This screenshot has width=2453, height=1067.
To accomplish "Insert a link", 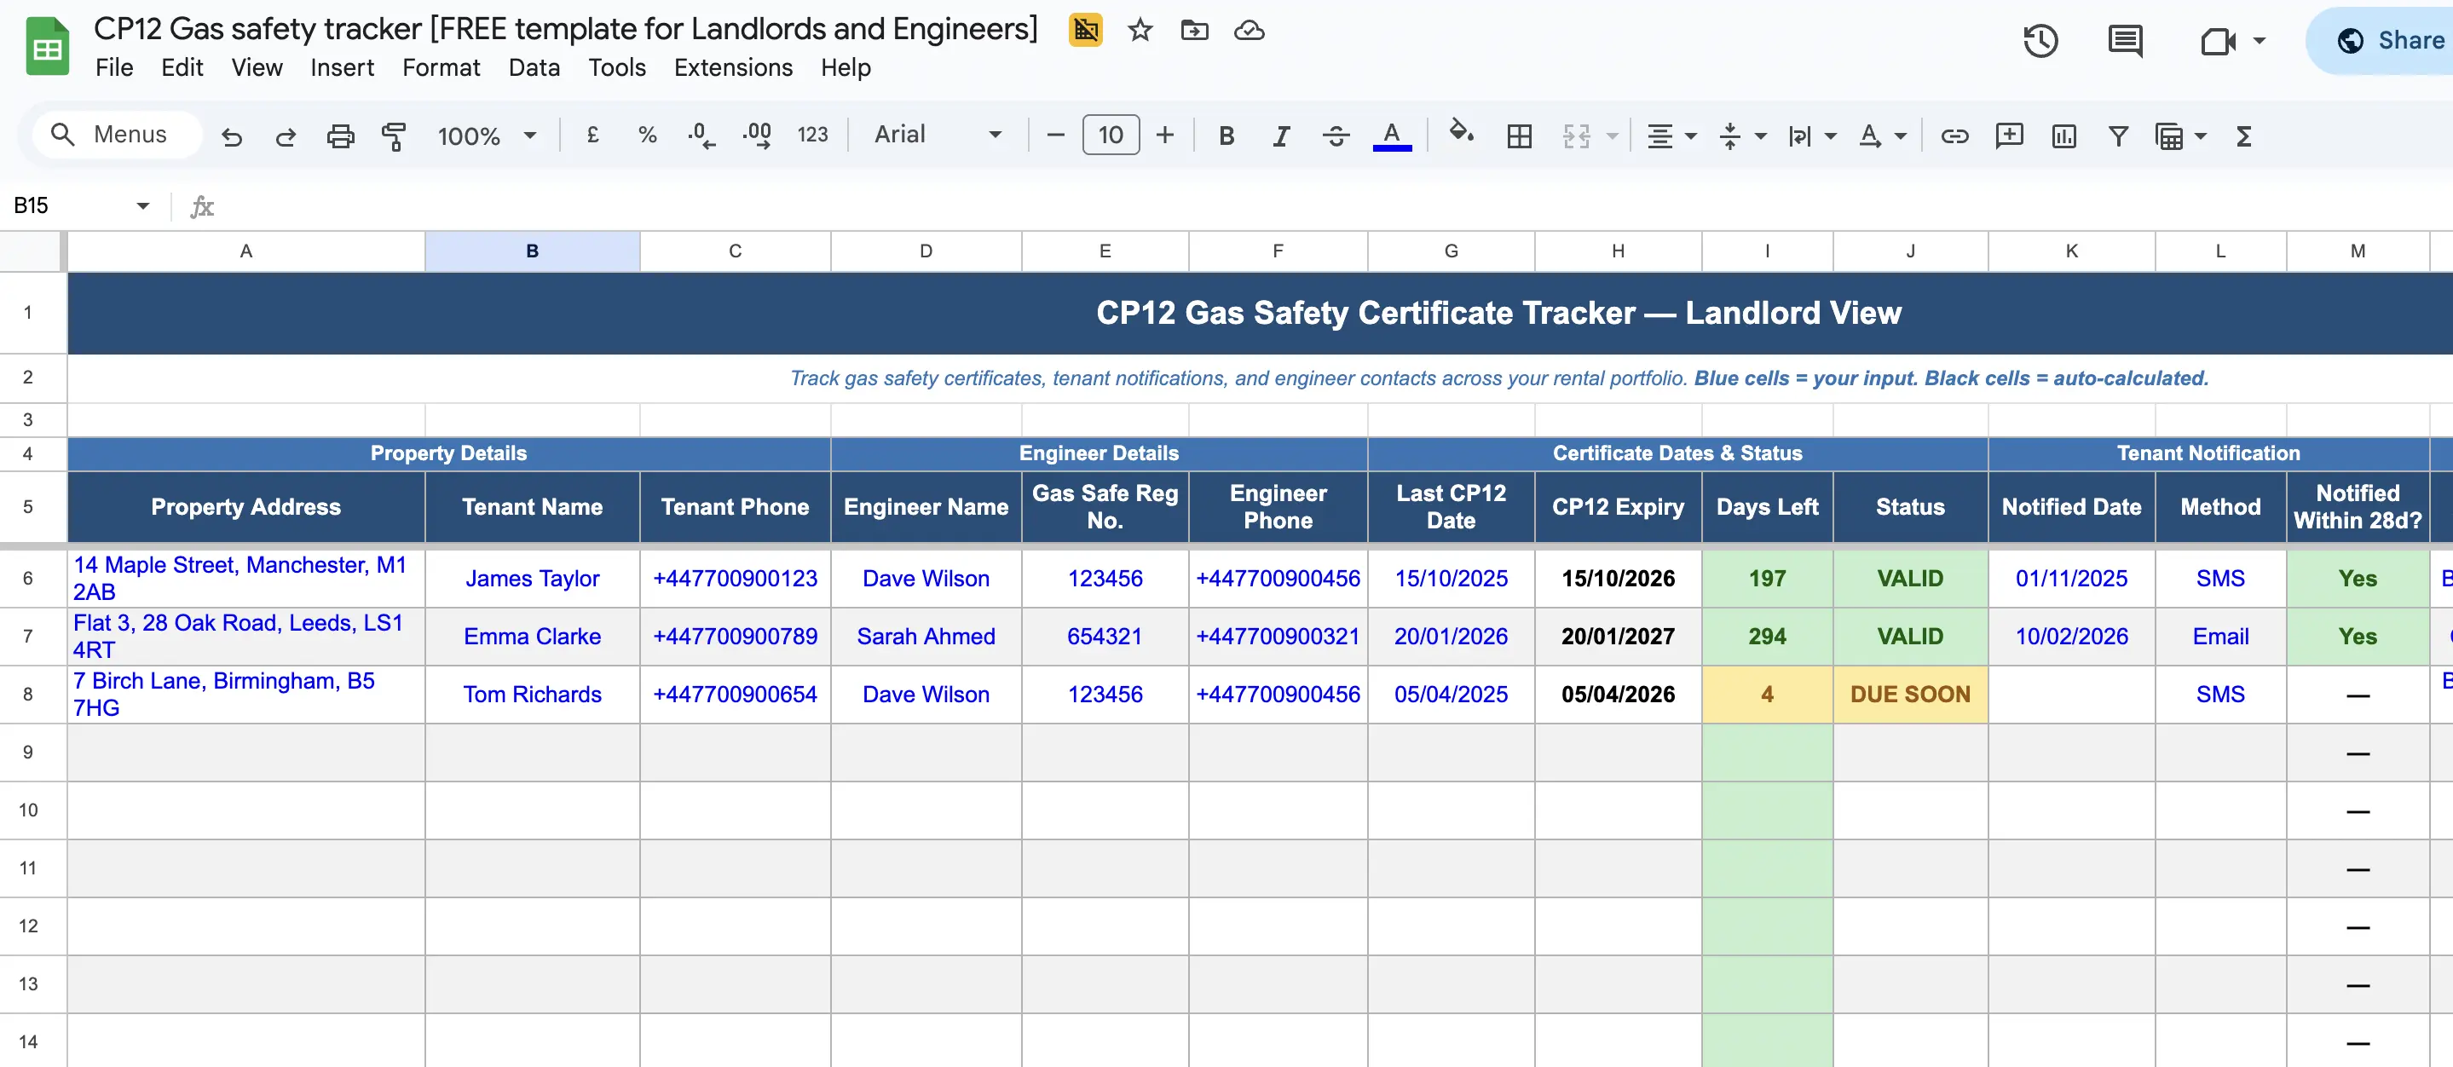I will click(1954, 136).
